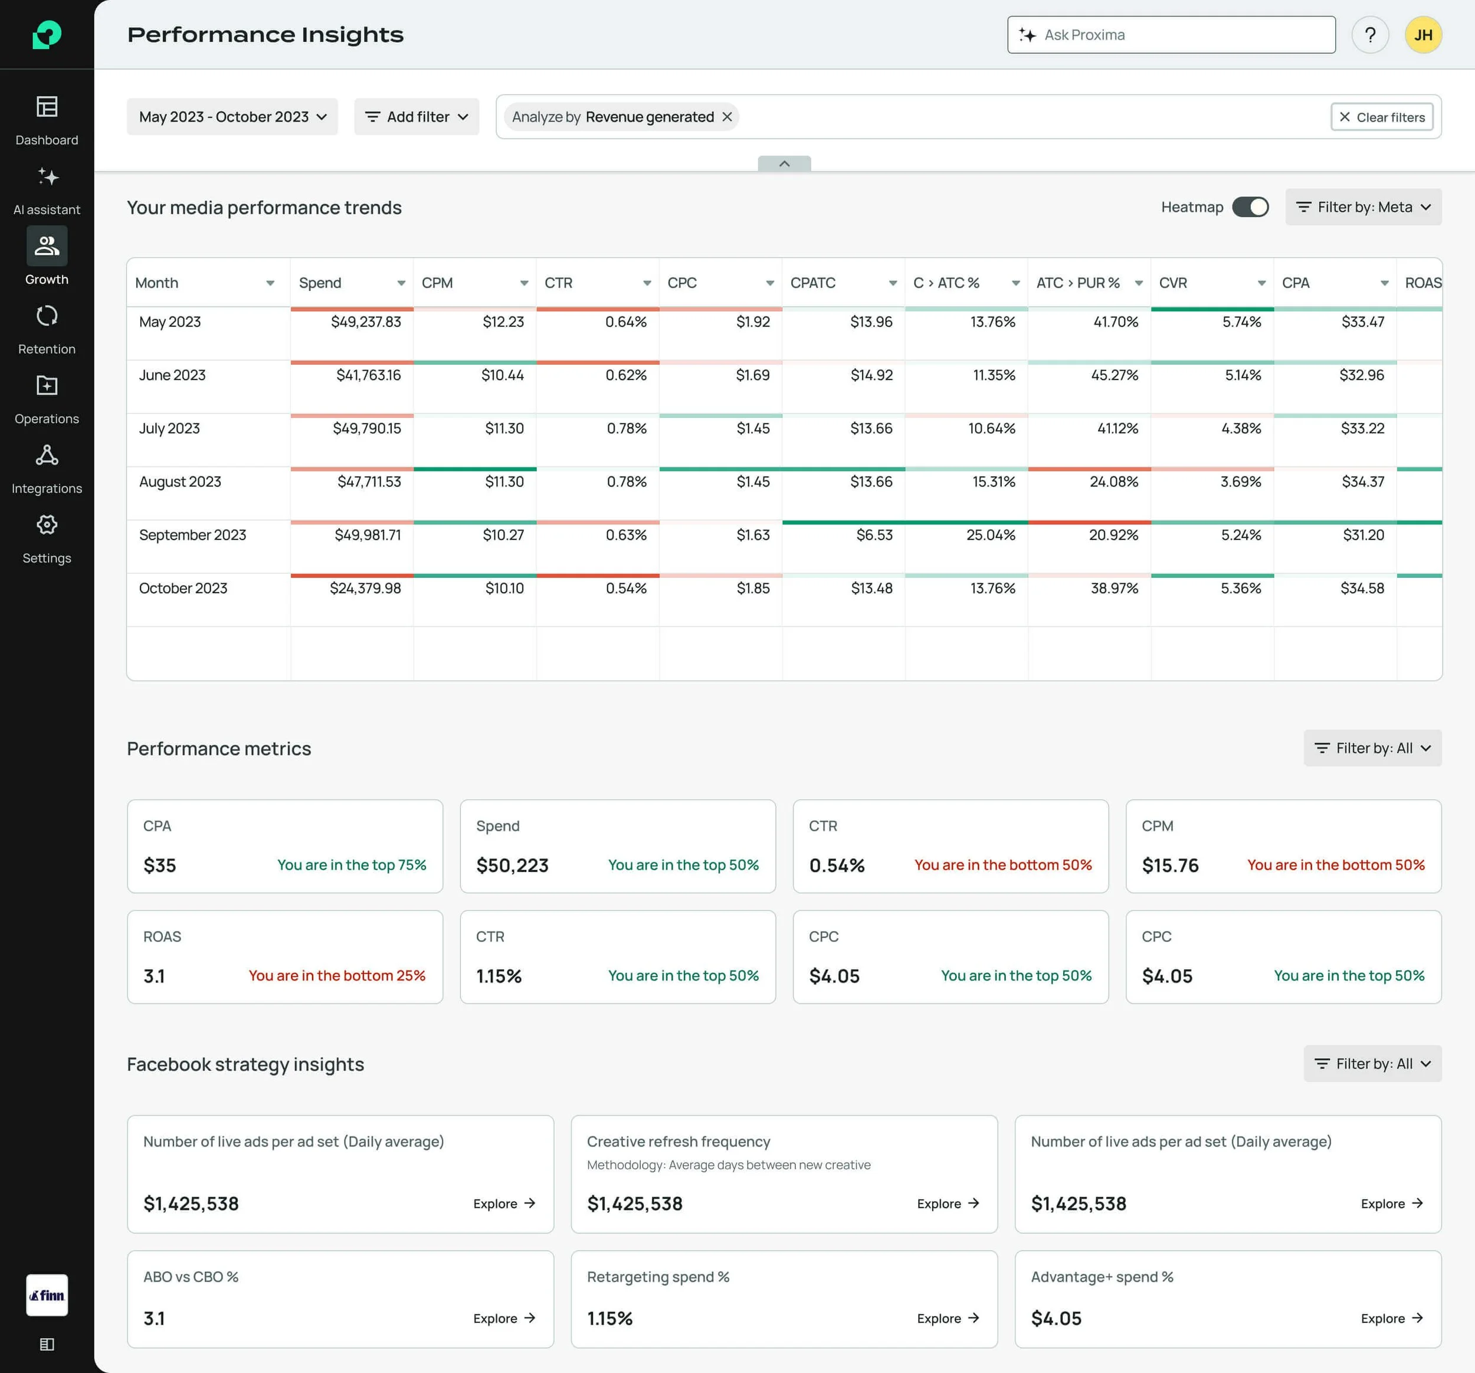Remove the Revenue generated filter chip

coord(727,117)
